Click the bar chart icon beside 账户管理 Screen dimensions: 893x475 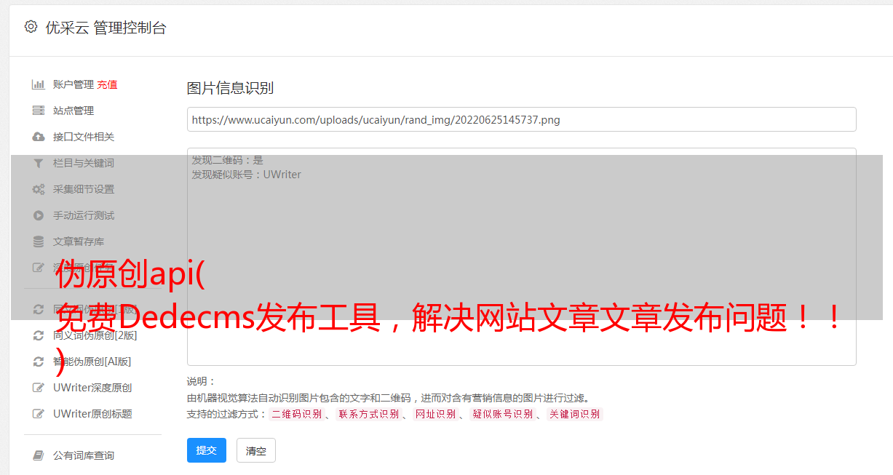(x=39, y=84)
